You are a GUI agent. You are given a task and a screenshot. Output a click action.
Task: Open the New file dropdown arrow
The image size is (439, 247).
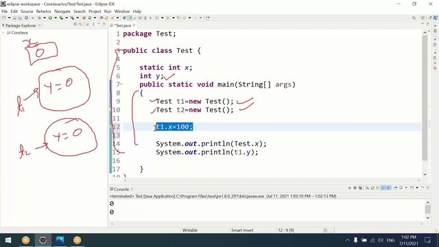click(x=9, y=18)
